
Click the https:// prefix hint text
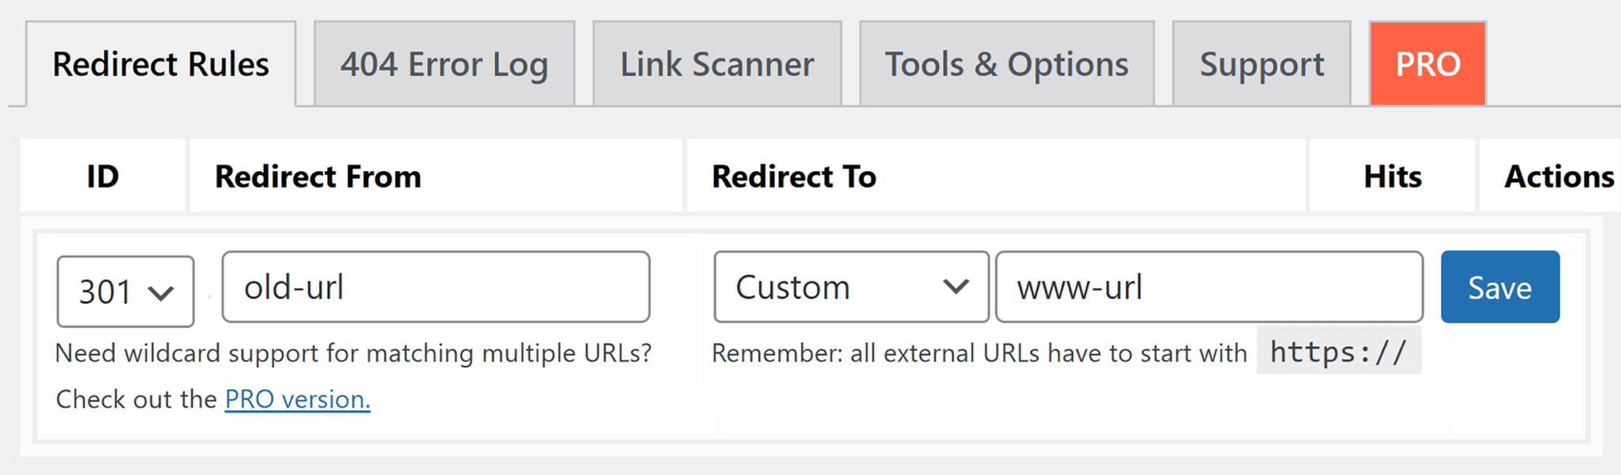click(1338, 351)
